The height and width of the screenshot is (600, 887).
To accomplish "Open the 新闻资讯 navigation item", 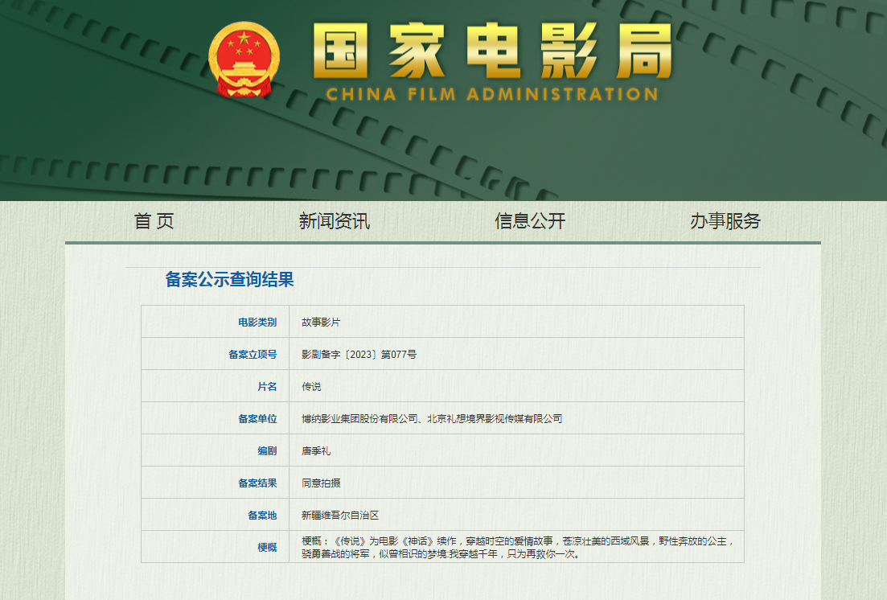I will pos(334,221).
